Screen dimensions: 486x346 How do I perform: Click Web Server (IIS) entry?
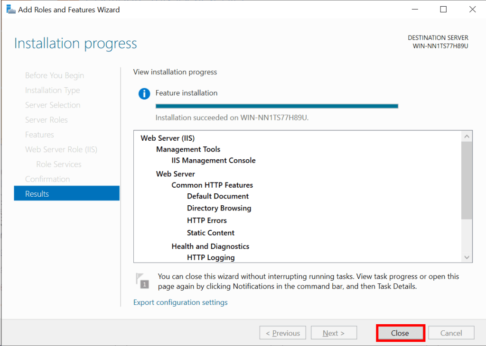click(x=168, y=138)
